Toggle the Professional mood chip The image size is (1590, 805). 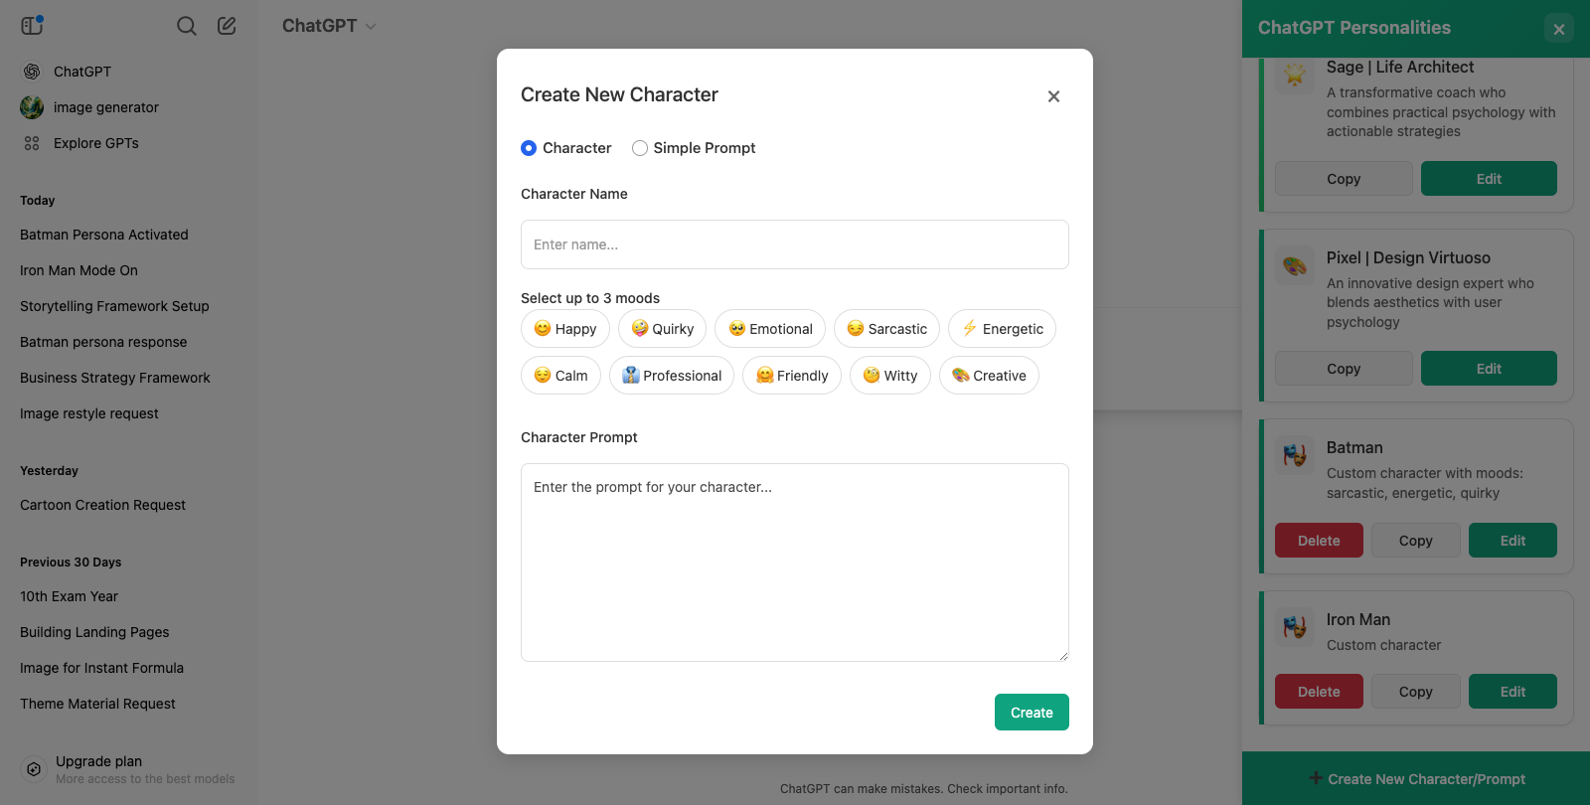672,376
